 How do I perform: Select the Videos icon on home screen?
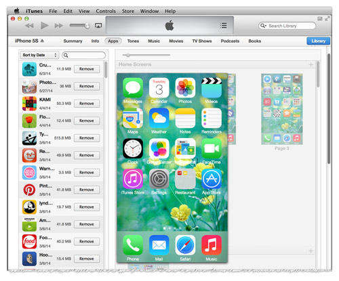click(x=212, y=88)
